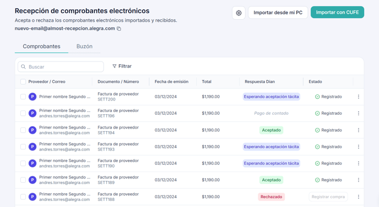The height and width of the screenshot is (207, 379).
Task: Copy the reception email address icon
Action: 119,29
